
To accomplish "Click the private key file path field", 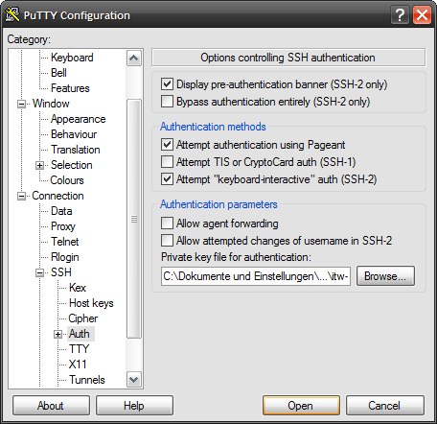I will click(x=256, y=276).
